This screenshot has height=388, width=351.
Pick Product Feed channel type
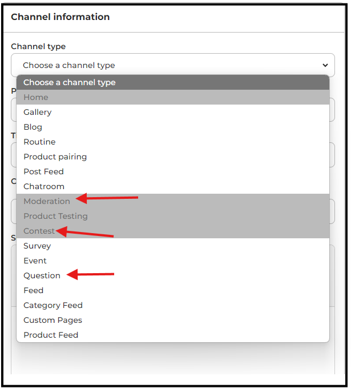51,335
